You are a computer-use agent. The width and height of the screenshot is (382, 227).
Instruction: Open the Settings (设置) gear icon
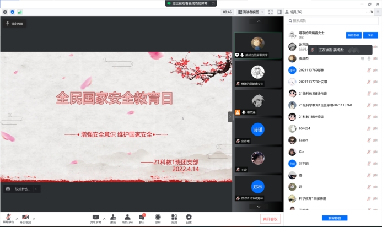coord(189,218)
